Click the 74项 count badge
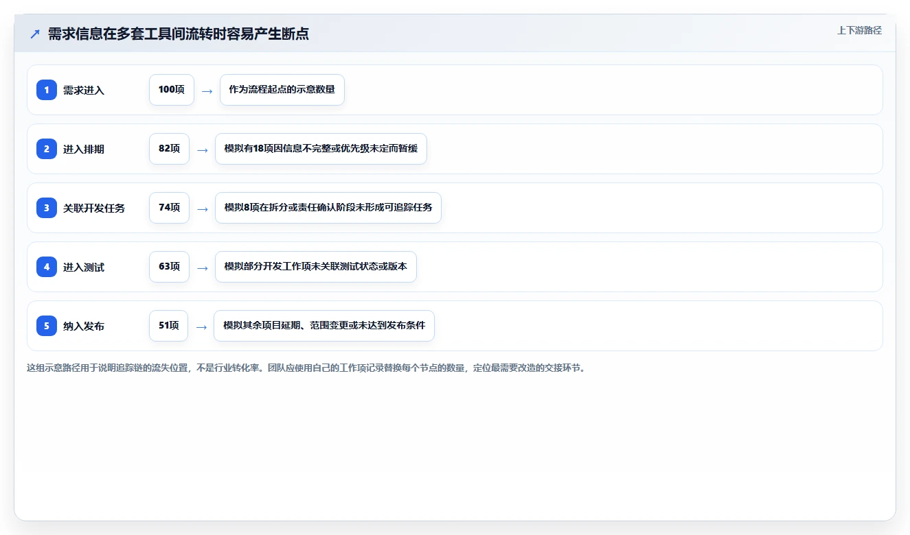The image size is (910, 535). 169,208
